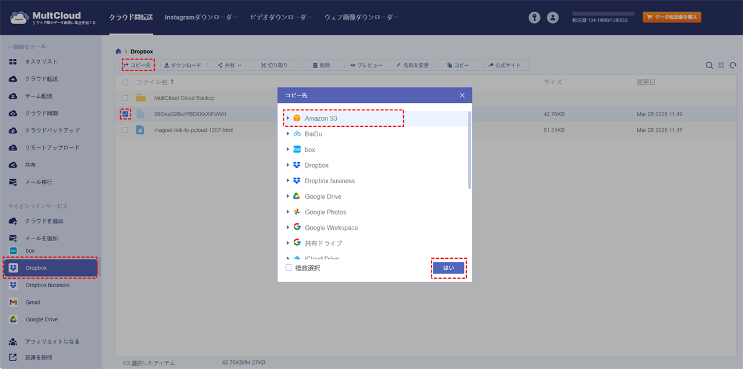Viewport: 743px width, 369px height.
Task: Click the プレビュー toolbar button
Action: pos(367,65)
